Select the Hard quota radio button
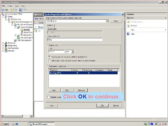 click(49, 56)
